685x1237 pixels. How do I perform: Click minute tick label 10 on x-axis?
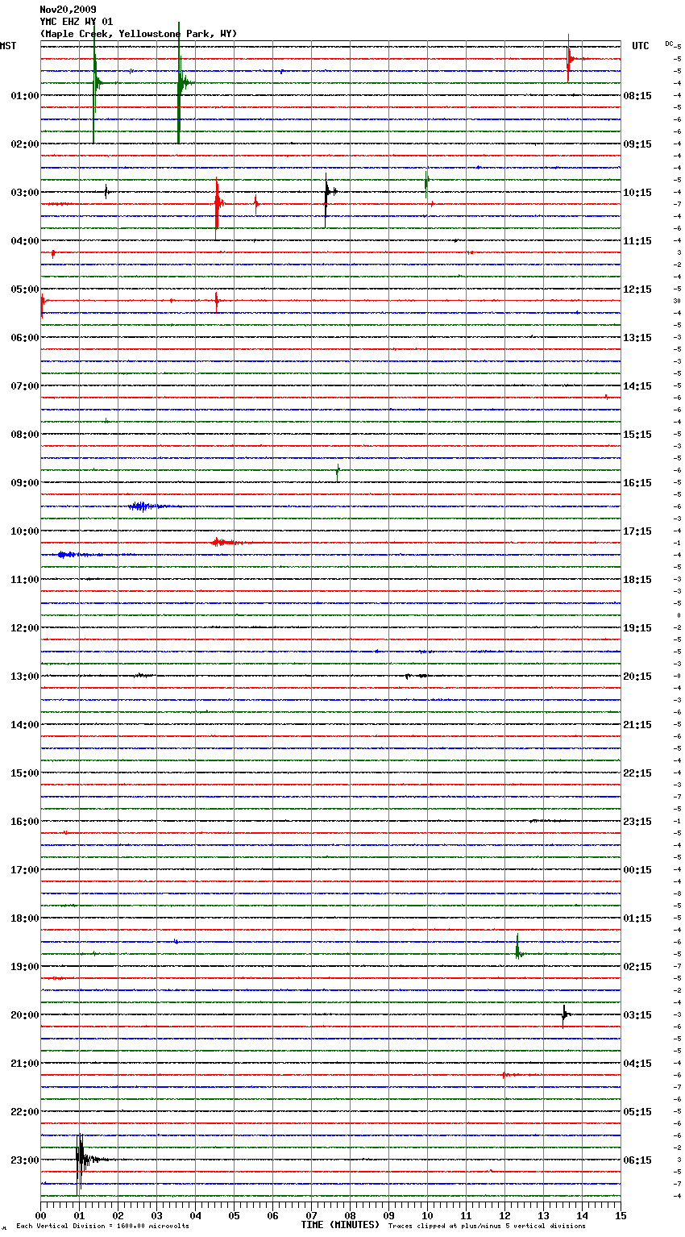point(427,1215)
